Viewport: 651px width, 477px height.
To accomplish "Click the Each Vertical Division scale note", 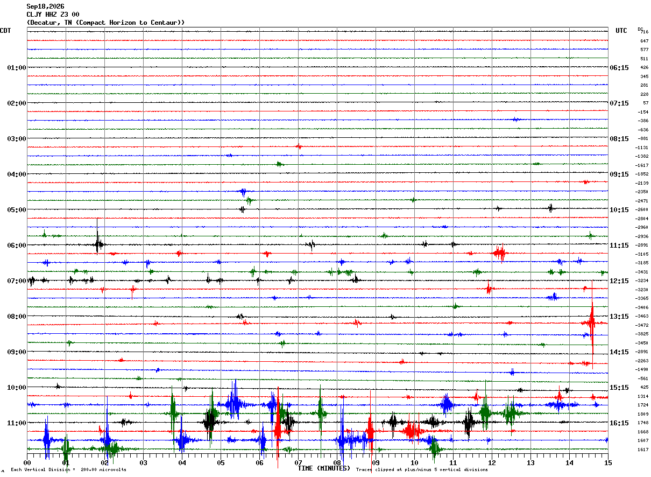I will click(68, 470).
